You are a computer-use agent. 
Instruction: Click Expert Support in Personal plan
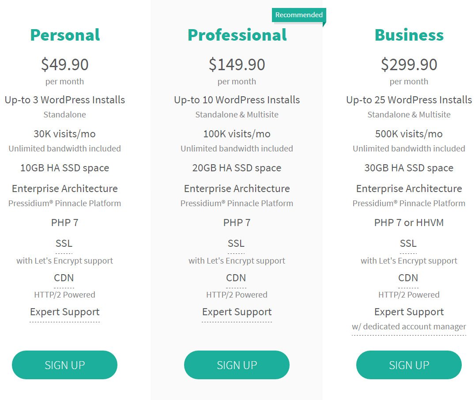click(x=64, y=312)
